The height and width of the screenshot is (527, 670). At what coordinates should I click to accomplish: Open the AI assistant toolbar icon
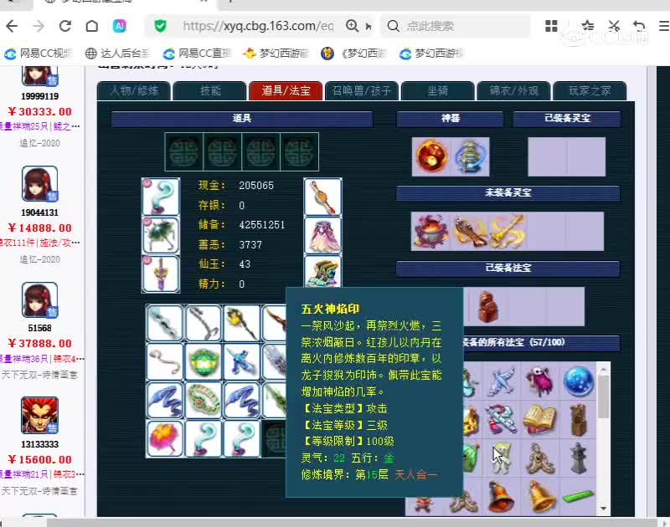point(119,27)
